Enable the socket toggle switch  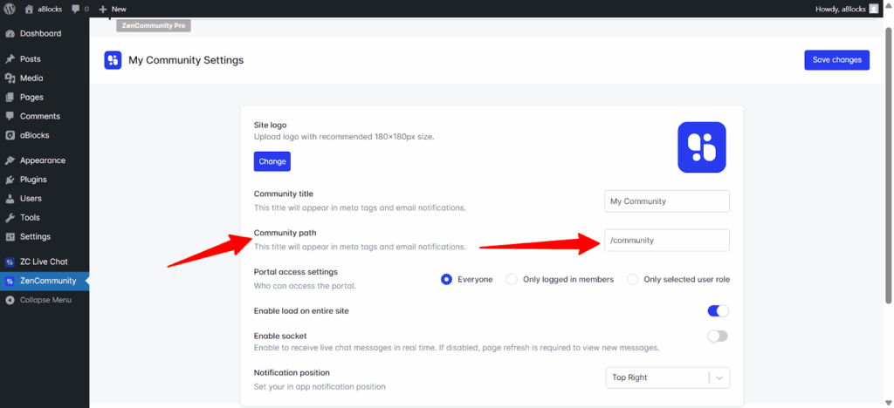(718, 337)
